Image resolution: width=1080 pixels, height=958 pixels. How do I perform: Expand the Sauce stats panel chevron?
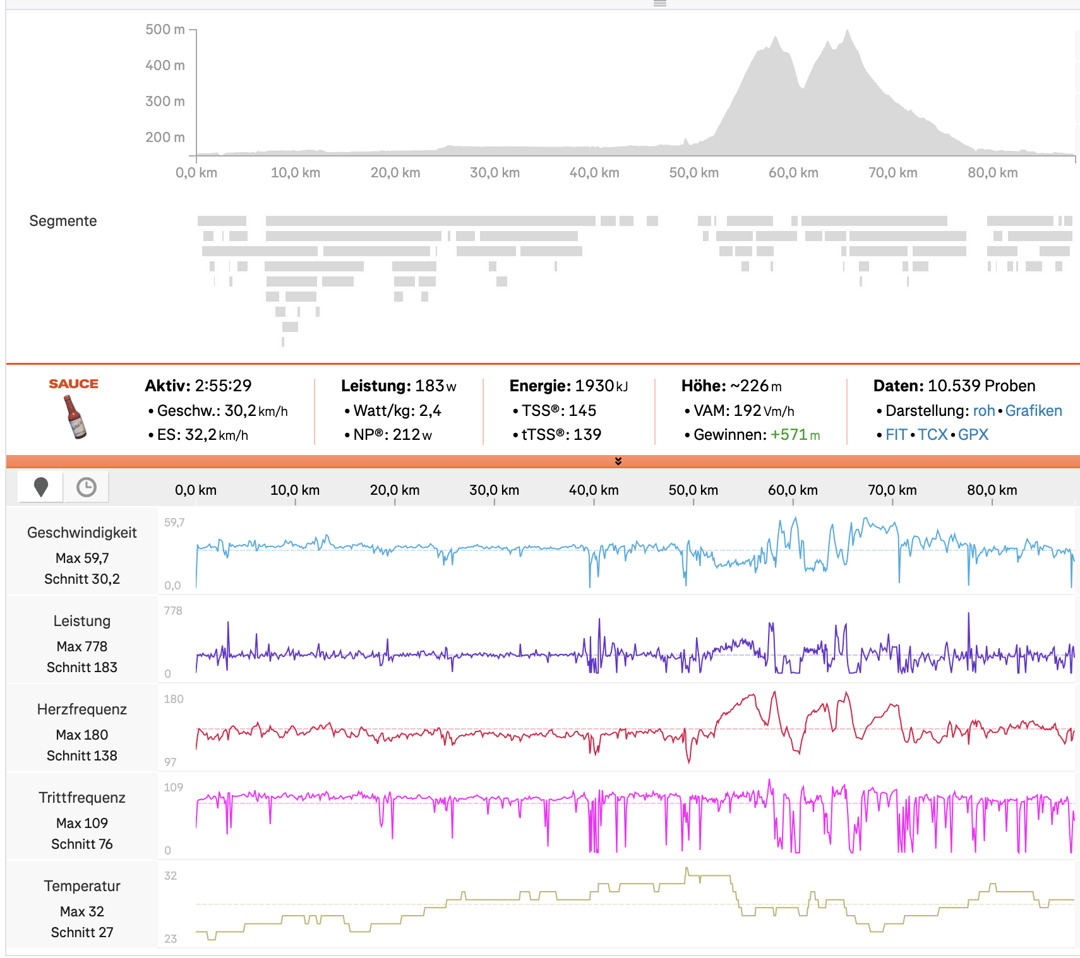tap(618, 461)
